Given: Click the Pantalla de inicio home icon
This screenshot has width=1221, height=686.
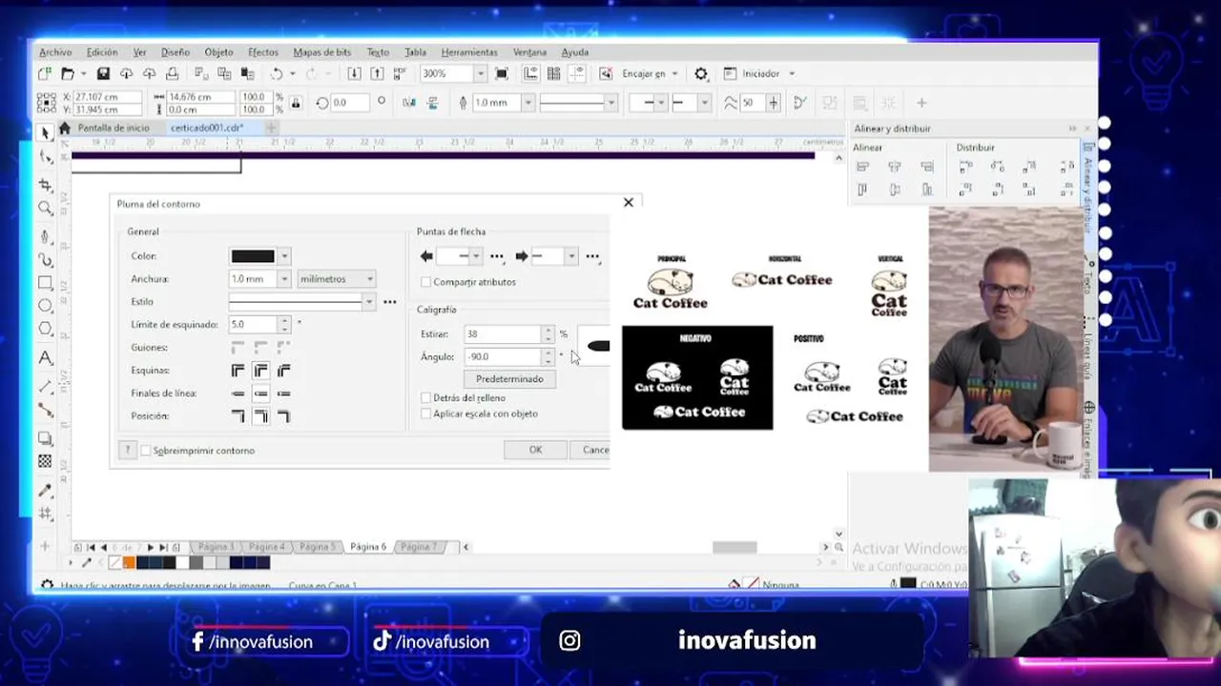Looking at the screenshot, I should pyautogui.click(x=64, y=128).
